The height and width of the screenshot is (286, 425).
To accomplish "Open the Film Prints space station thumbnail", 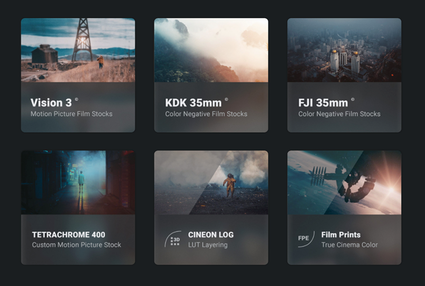I will pyautogui.click(x=344, y=183).
